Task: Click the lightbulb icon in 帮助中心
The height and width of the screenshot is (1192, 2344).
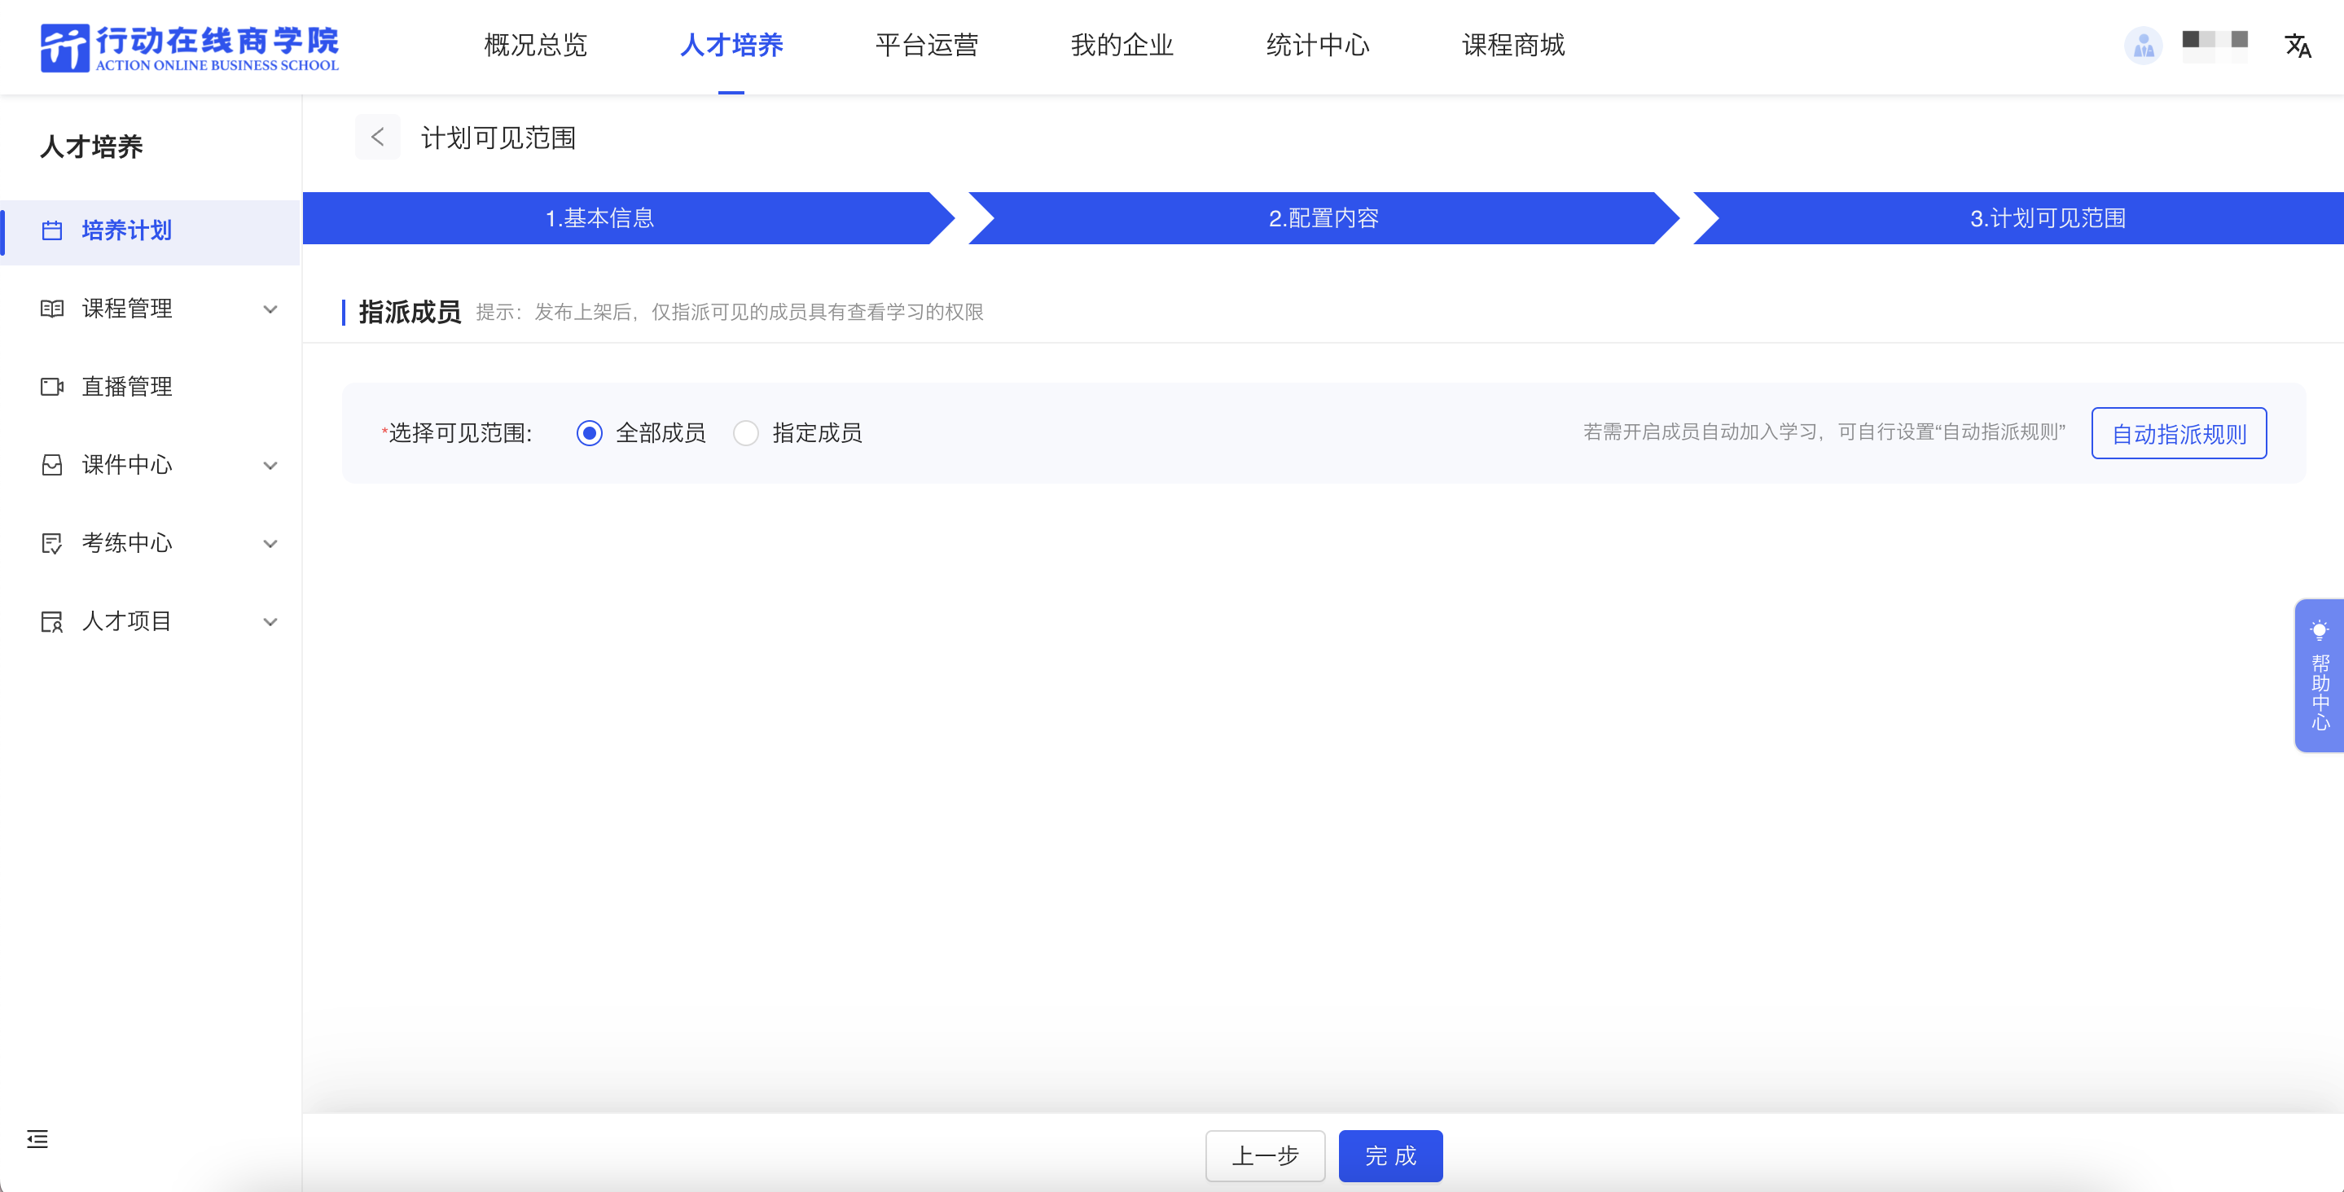Action: pos(2320,629)
